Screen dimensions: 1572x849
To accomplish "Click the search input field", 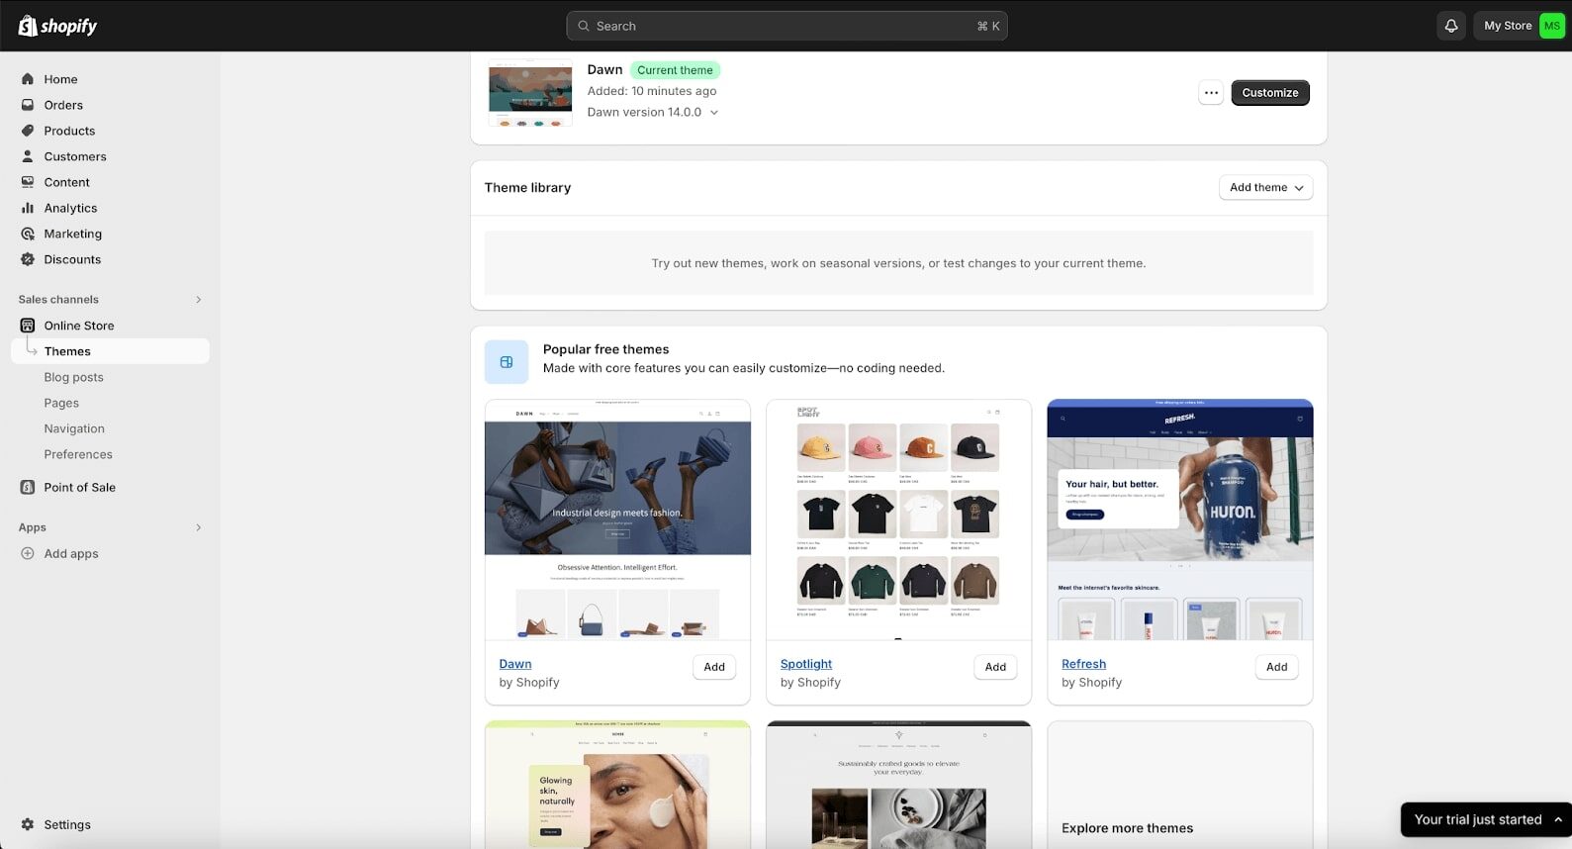I will point(786,26).
